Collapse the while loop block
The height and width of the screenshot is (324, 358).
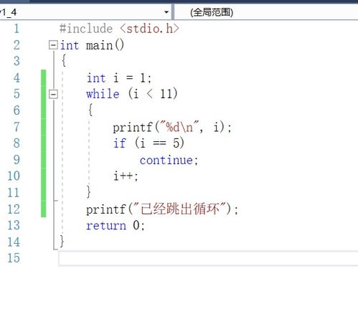53,94
